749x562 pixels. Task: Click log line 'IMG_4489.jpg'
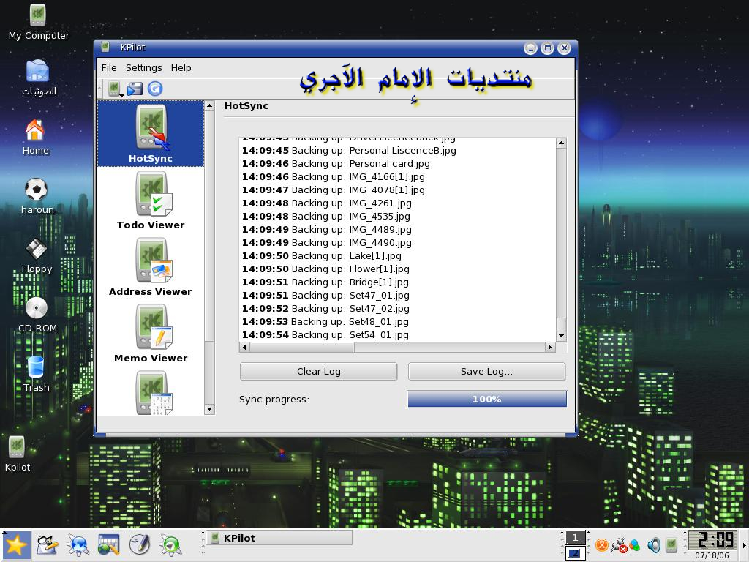tap(327, 229)
